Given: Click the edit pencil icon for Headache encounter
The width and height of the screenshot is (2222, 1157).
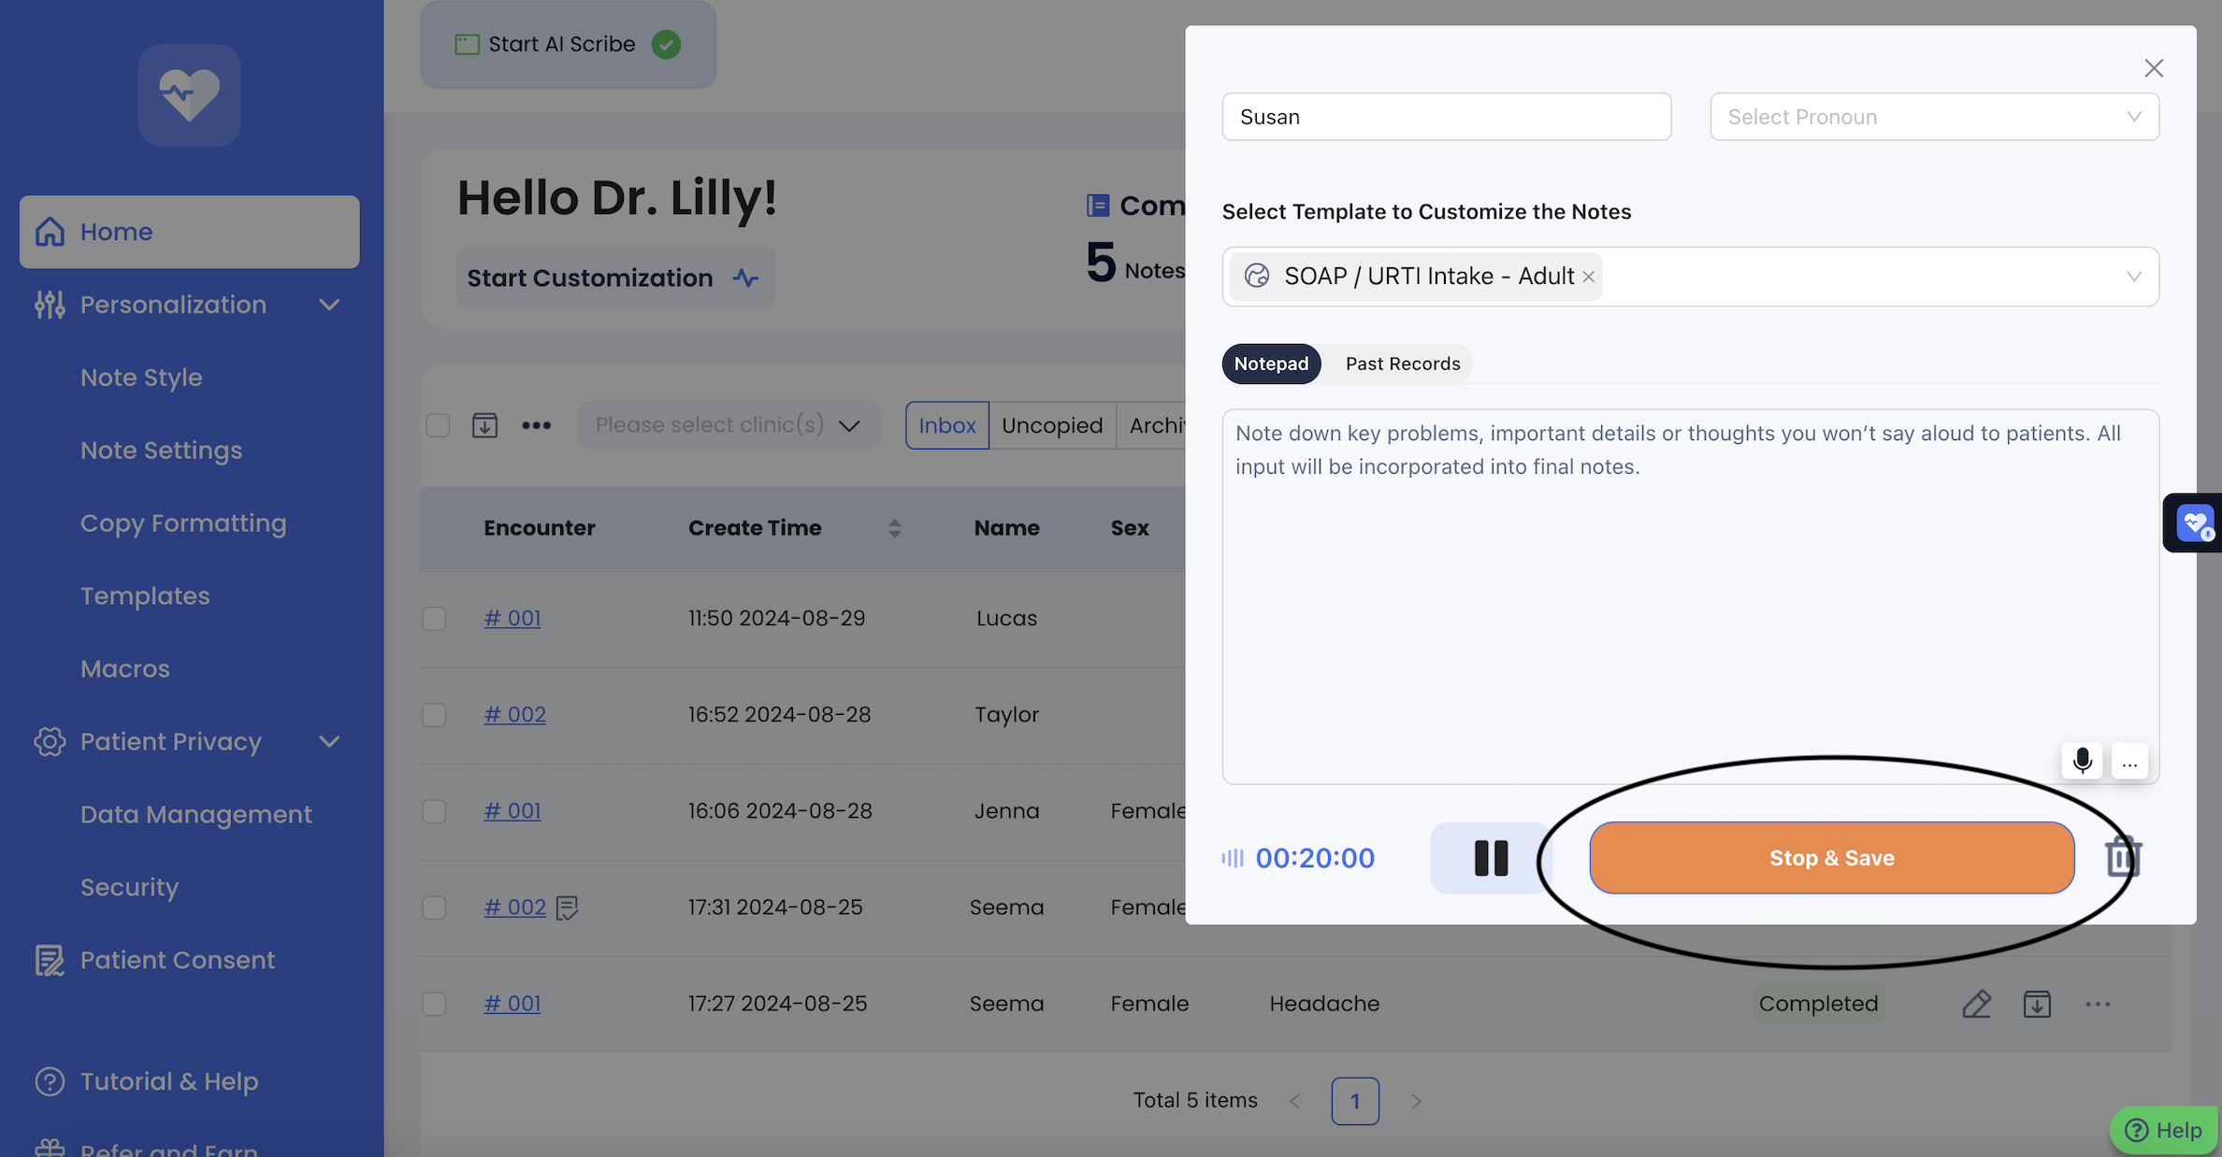Looking at the screenshot, I should coord(1976,1004).
